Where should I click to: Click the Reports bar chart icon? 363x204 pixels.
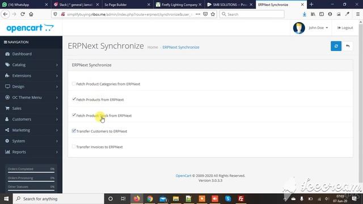[7, 152]
